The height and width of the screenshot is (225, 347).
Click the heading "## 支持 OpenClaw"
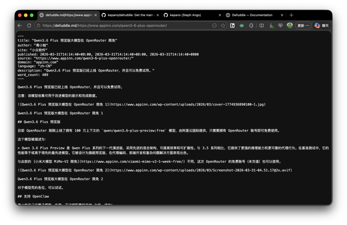point(33,196)
